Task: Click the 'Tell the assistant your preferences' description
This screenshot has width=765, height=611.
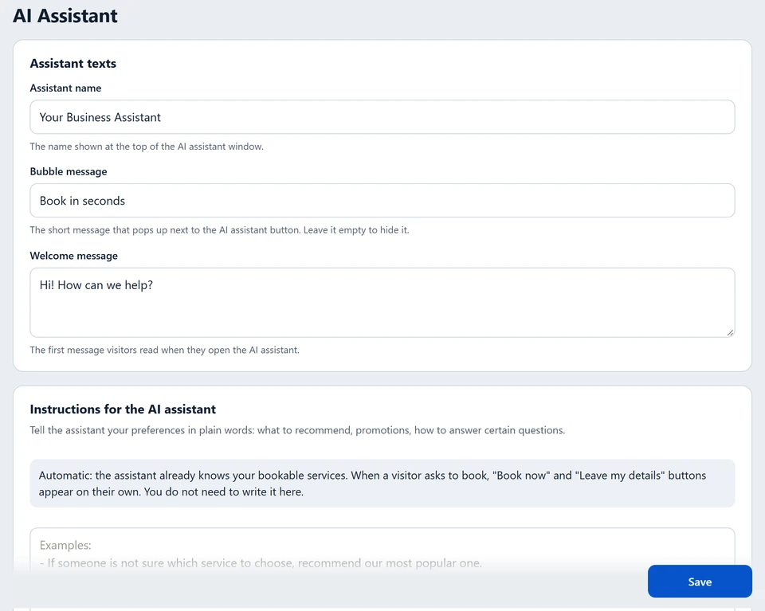Action: pyautogui.click(x=297, y=430)
